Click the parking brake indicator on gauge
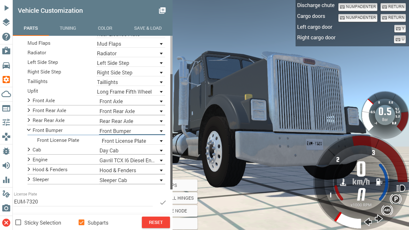Screen dimensions: 409x230 tap(396, 199)
